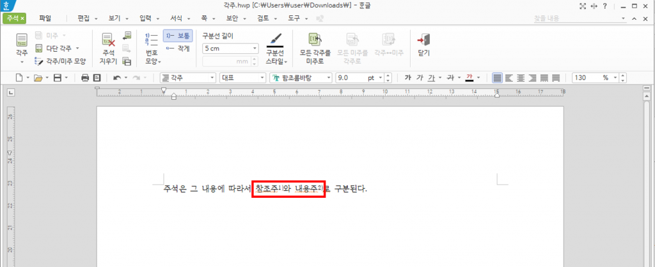Click the undo arrow icon

116,77
